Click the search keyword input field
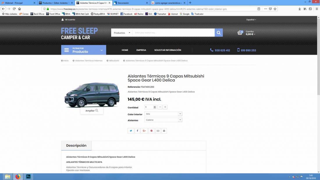 pyautogui.click(x=173, y=33)
